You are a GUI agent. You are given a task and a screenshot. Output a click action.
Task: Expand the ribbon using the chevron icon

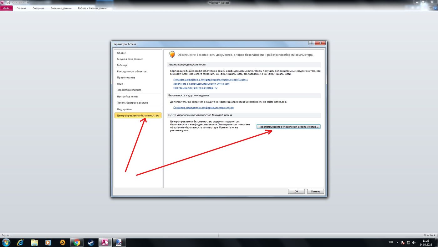(430, 8)
